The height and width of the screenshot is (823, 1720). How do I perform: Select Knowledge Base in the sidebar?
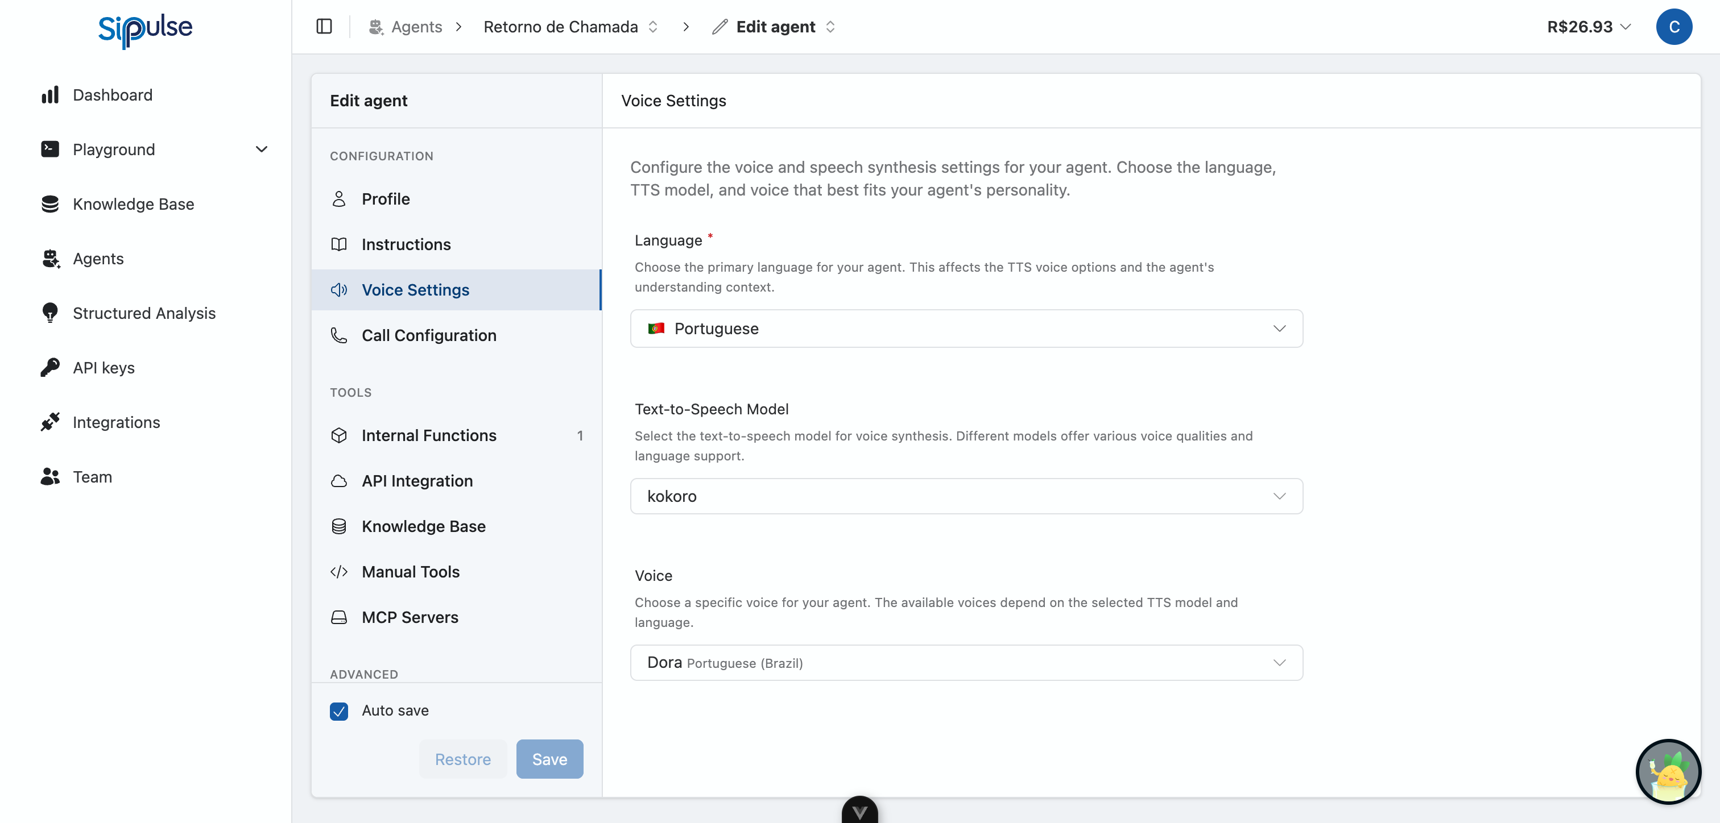pyautogui.click(x=133, y=204)
